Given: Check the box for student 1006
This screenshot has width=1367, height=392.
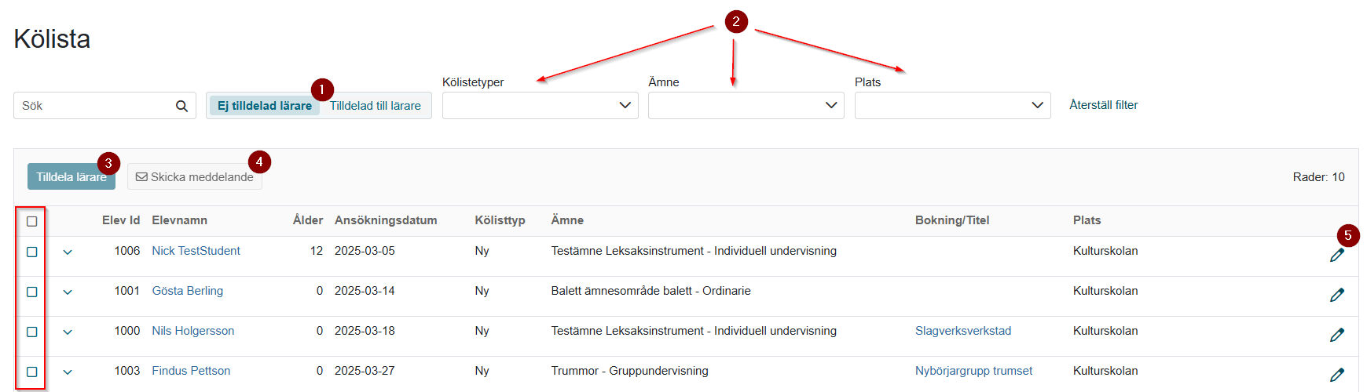Looking at the screenshot, I should pos(32,252).
